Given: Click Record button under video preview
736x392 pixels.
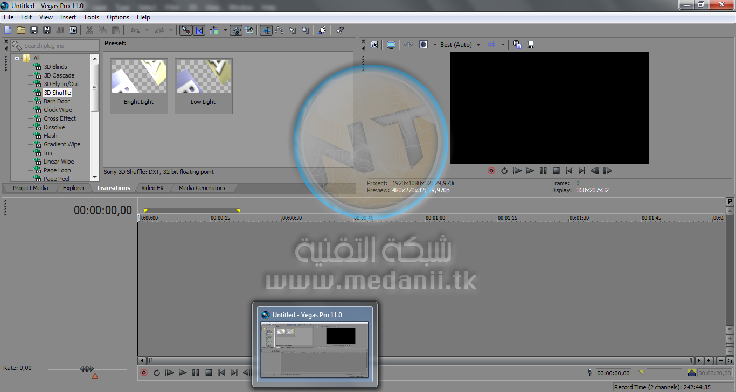Looking at the screenshot, I should (x=491, y=171).
